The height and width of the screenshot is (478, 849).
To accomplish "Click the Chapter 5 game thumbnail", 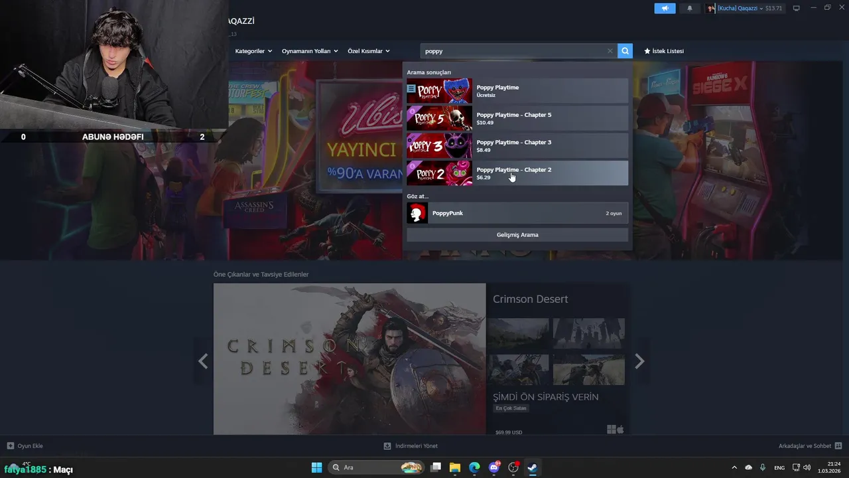I will point(439,118).
